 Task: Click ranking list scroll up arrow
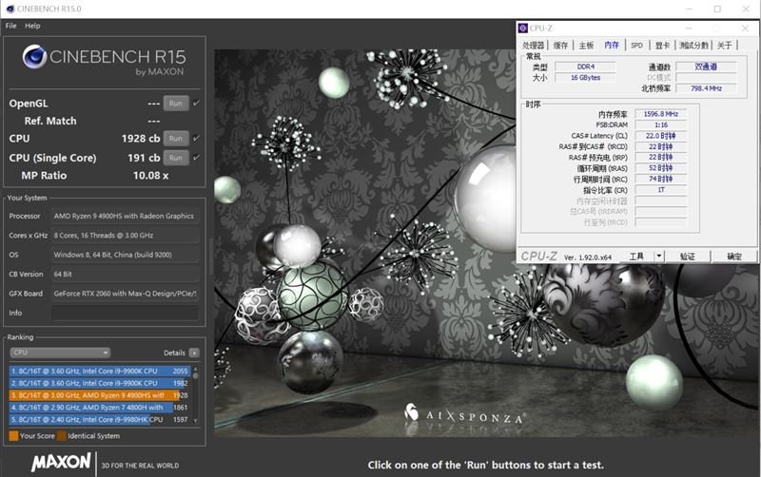(x=196, y=369)
